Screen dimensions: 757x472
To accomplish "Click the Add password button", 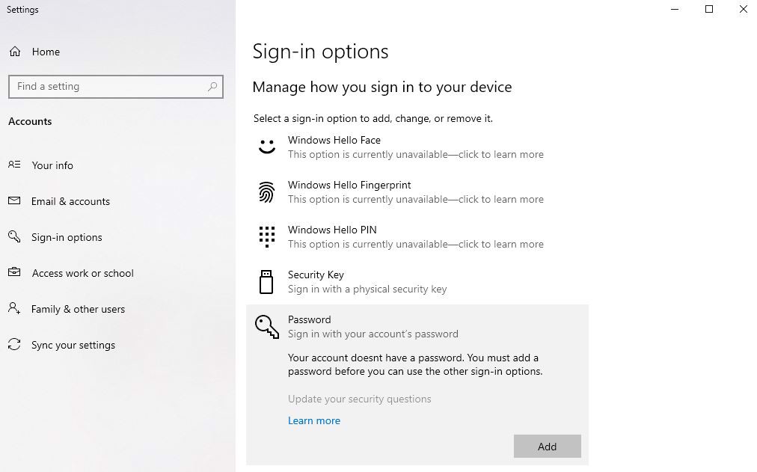I will 547,447.
